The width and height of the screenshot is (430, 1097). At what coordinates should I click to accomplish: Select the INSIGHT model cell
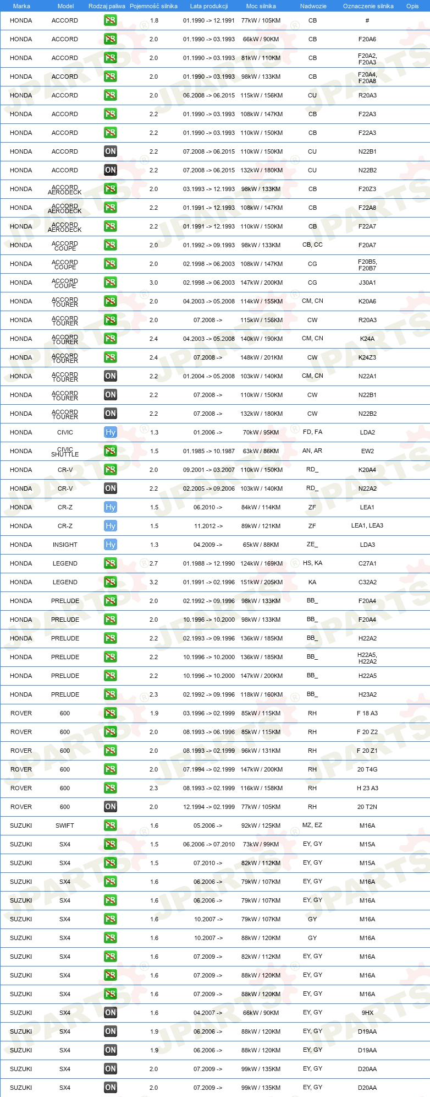(x=65, y=545)
